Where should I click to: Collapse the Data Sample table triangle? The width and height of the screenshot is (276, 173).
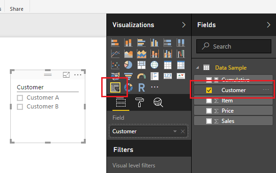[198, 67]
